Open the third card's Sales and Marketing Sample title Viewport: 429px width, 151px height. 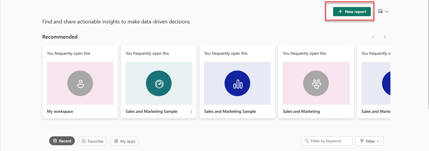(230, 111)
